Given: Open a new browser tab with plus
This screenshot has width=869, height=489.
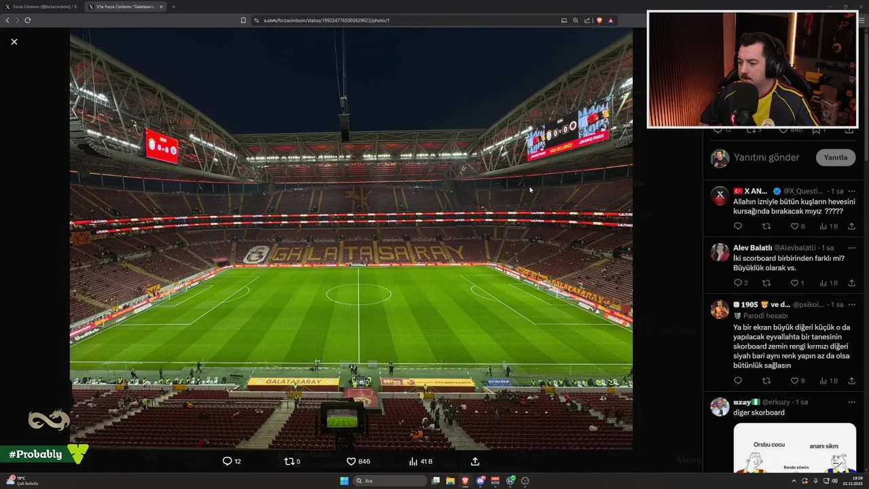Looking at the screenshot, I should pyautogui.click(x=173, y=7).
